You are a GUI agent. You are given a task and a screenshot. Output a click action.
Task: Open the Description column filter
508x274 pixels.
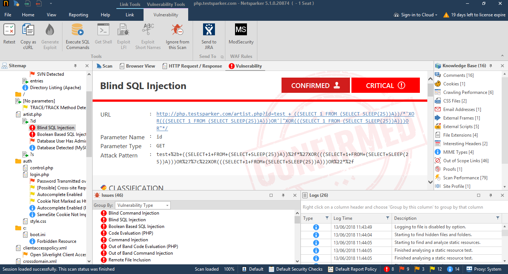point(498,218)
